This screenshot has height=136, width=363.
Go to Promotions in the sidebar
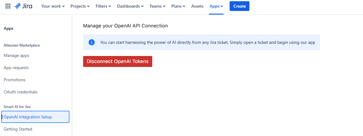click(15, 80)
